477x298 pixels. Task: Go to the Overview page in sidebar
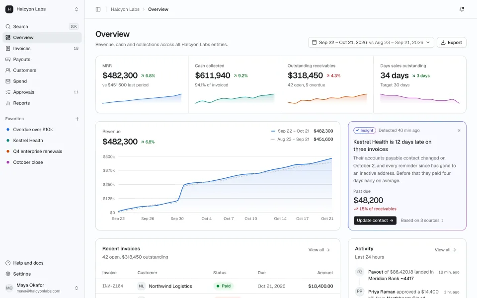tap(42, 37)
